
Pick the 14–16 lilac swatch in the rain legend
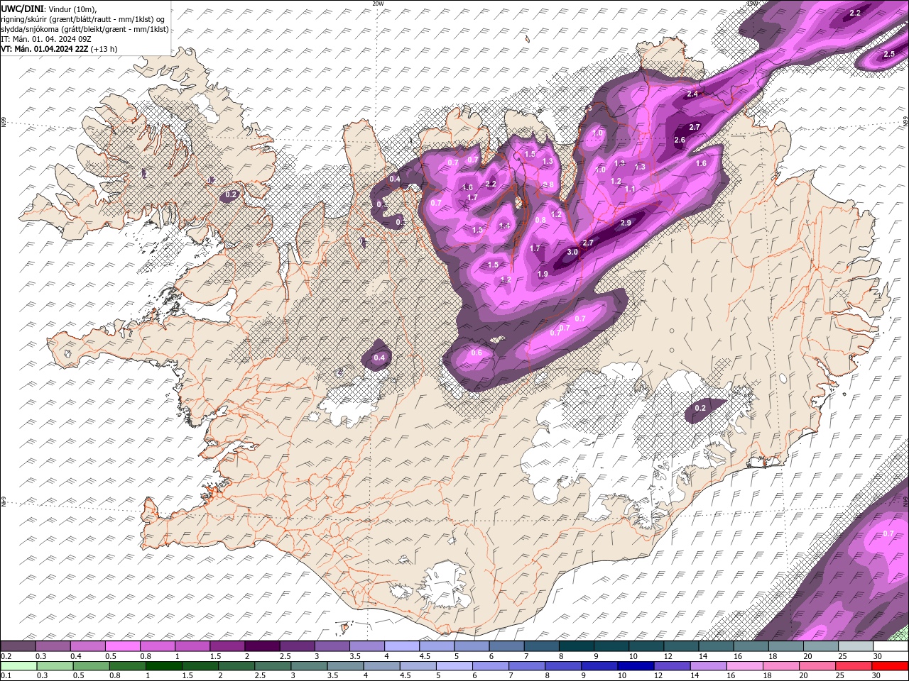(708, 666)
